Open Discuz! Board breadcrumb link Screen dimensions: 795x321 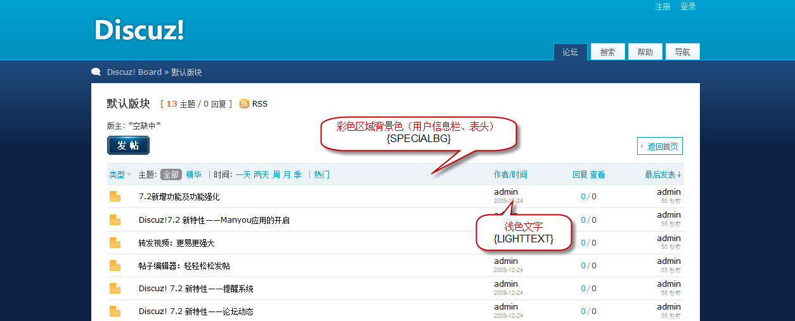click(134, 72)
